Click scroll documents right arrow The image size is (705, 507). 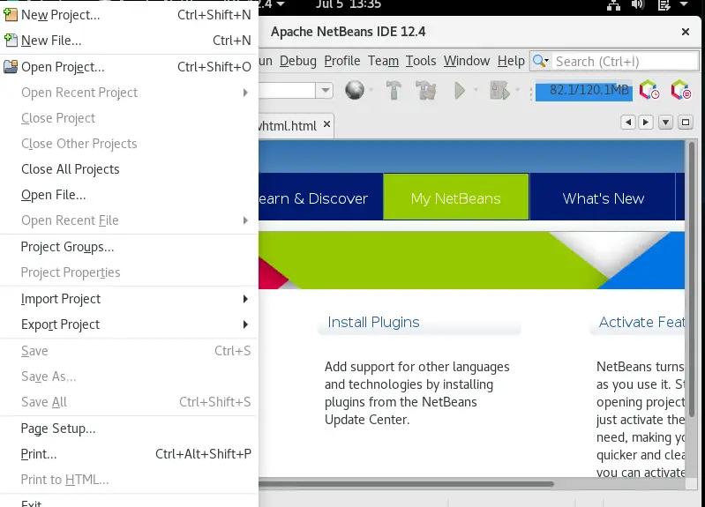tap(646, 123)
